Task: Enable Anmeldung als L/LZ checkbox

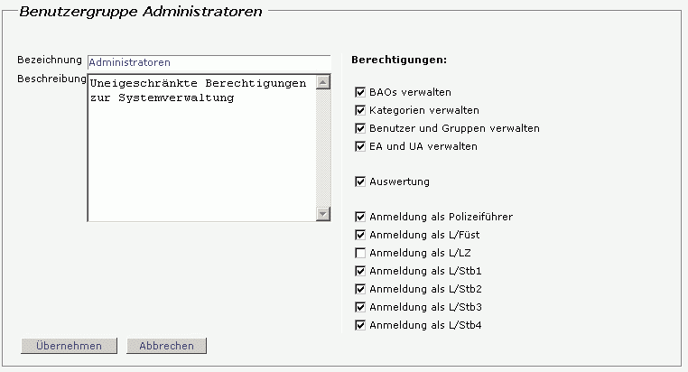Action: pos(361,253)
